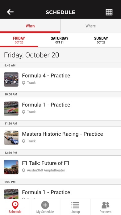Viewport: 121px width, 215px height.
Task: Switch to the Where tab
Action: pos(91,26)
